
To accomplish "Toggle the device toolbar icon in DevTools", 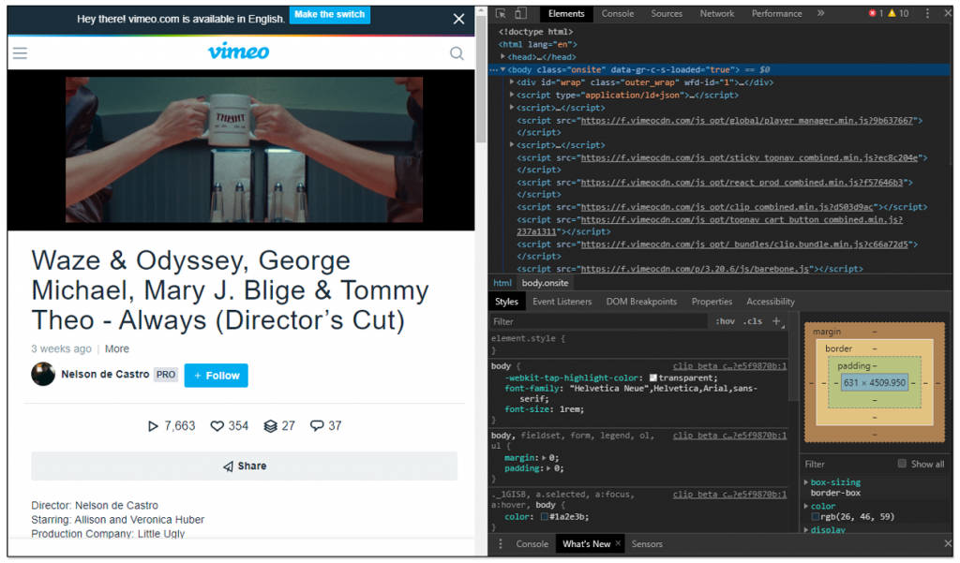I will click(x=520, y=13).
